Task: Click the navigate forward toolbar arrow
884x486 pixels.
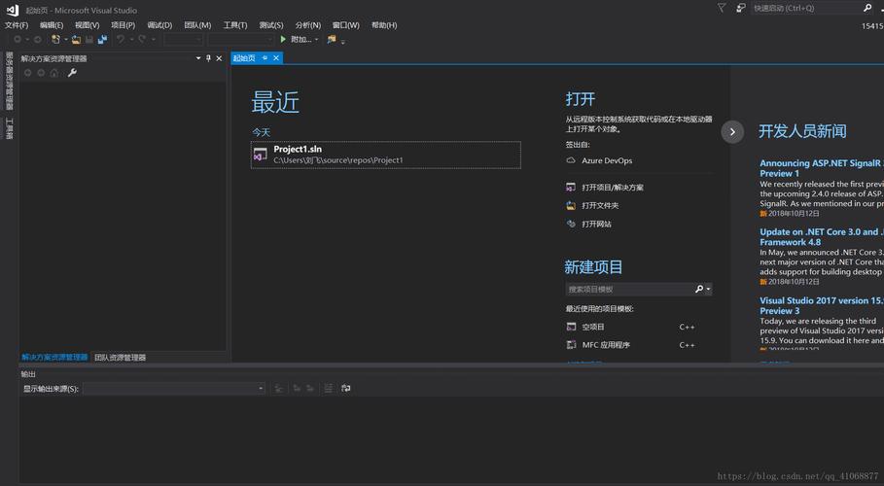Action: pos(38,40)
